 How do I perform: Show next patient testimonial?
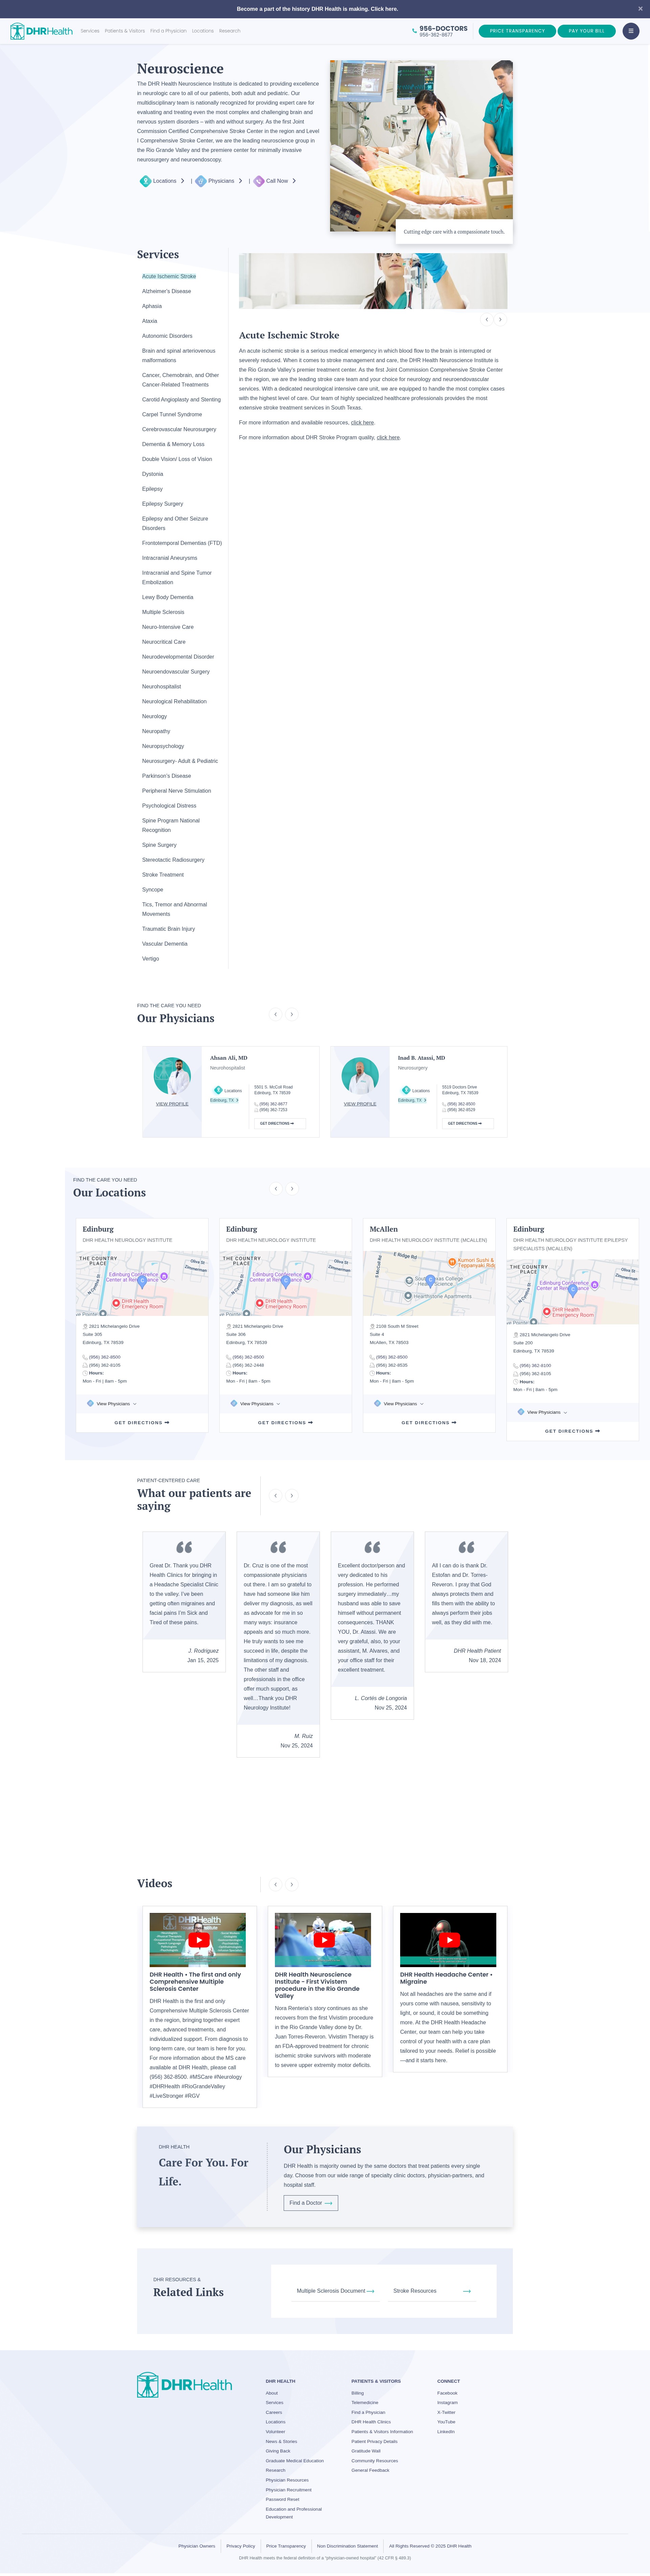(x=292, y=1496)
